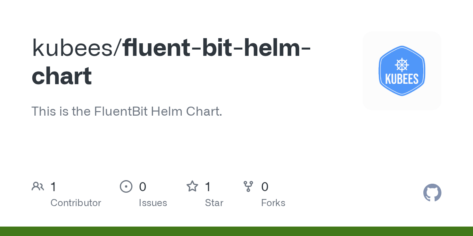The height and width of the screenshot is (236, 473).
Task: Click the Star outline icon
Action: 192,186
